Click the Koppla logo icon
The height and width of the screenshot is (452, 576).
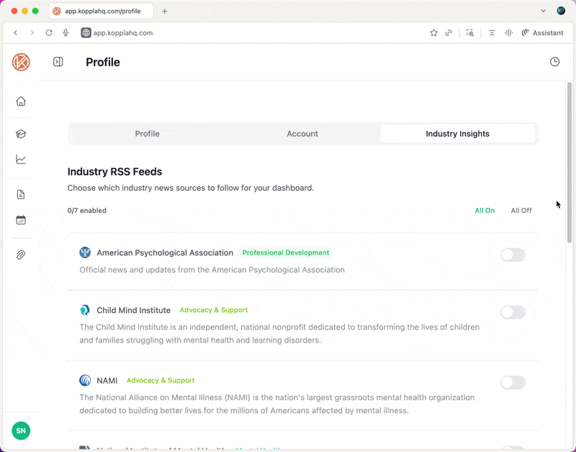(21, 62)
